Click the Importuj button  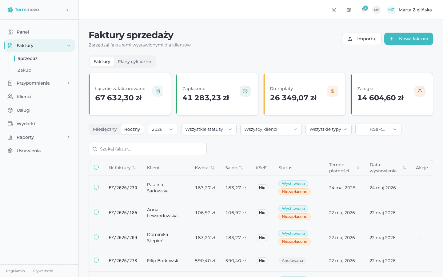pyautogui.click(x=362, y=39)
